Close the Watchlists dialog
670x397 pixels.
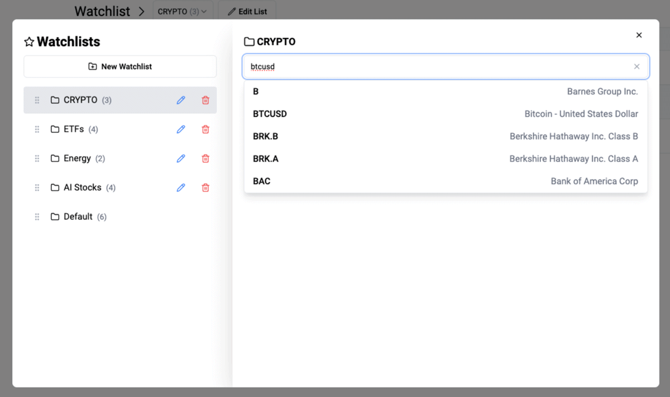coord(639,35)
